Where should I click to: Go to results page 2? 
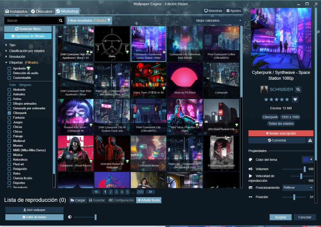(111, 192)
